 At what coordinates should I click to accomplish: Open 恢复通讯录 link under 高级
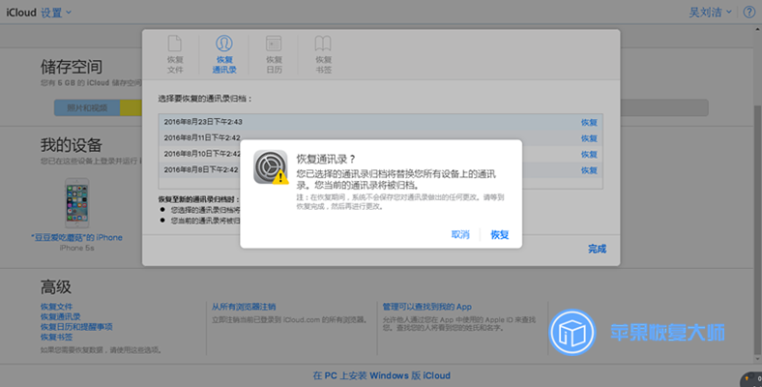tap(60, 317)
